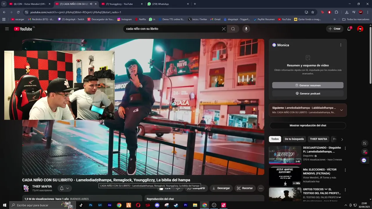Open Windows Start menu
The width and height of the screenshot is (372, 209).
5,205
